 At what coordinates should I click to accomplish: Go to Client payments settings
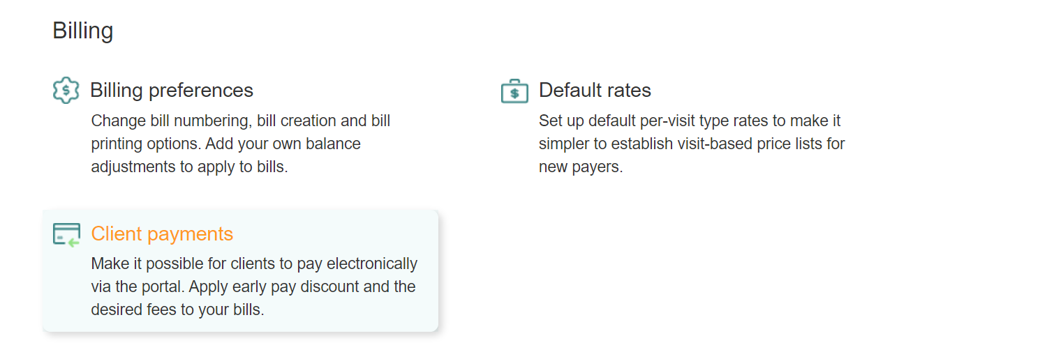[x=162, y=234]
